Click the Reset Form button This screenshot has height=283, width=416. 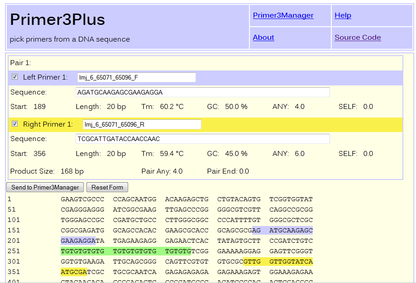[x=107, y=187]
